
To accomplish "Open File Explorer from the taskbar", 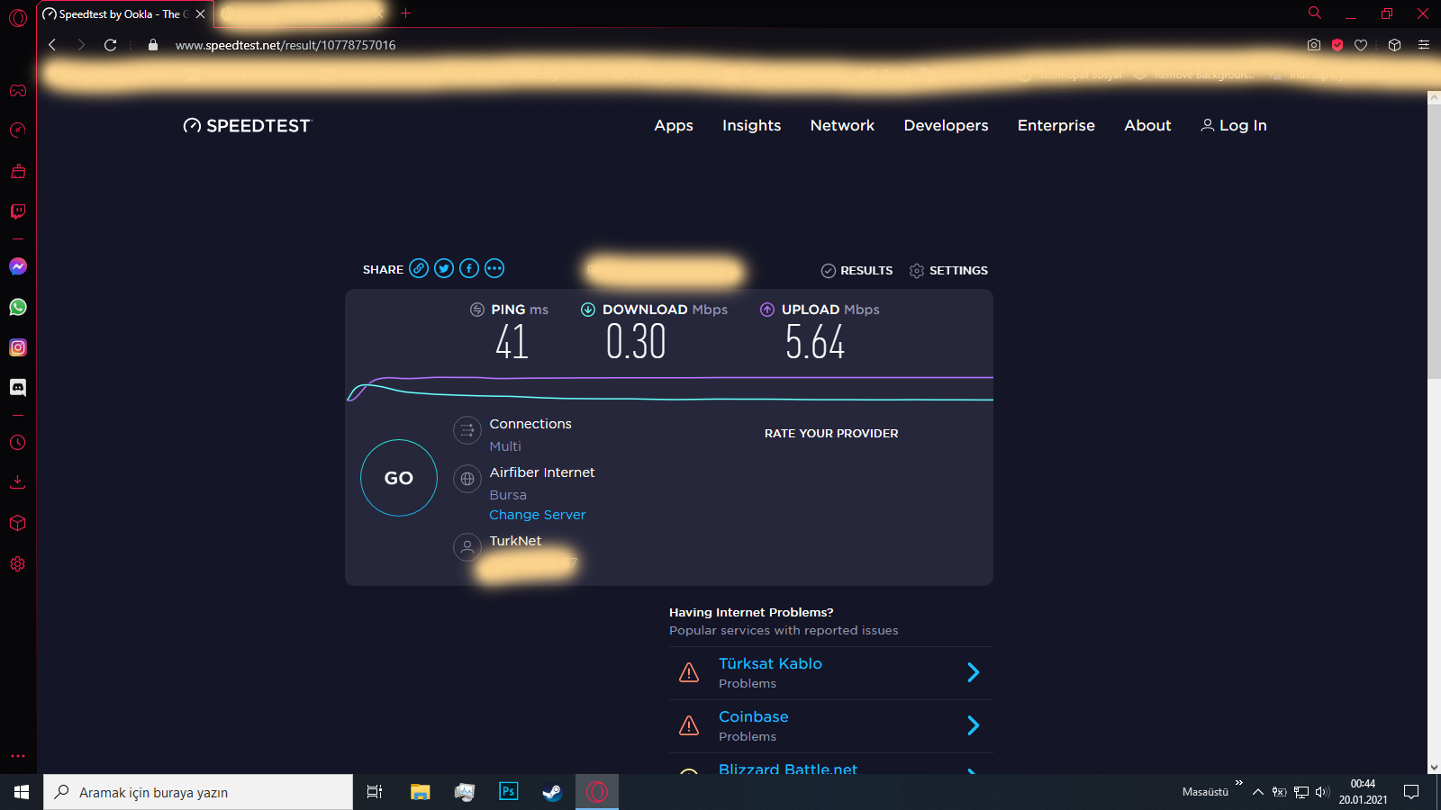I will pos(420,792).
